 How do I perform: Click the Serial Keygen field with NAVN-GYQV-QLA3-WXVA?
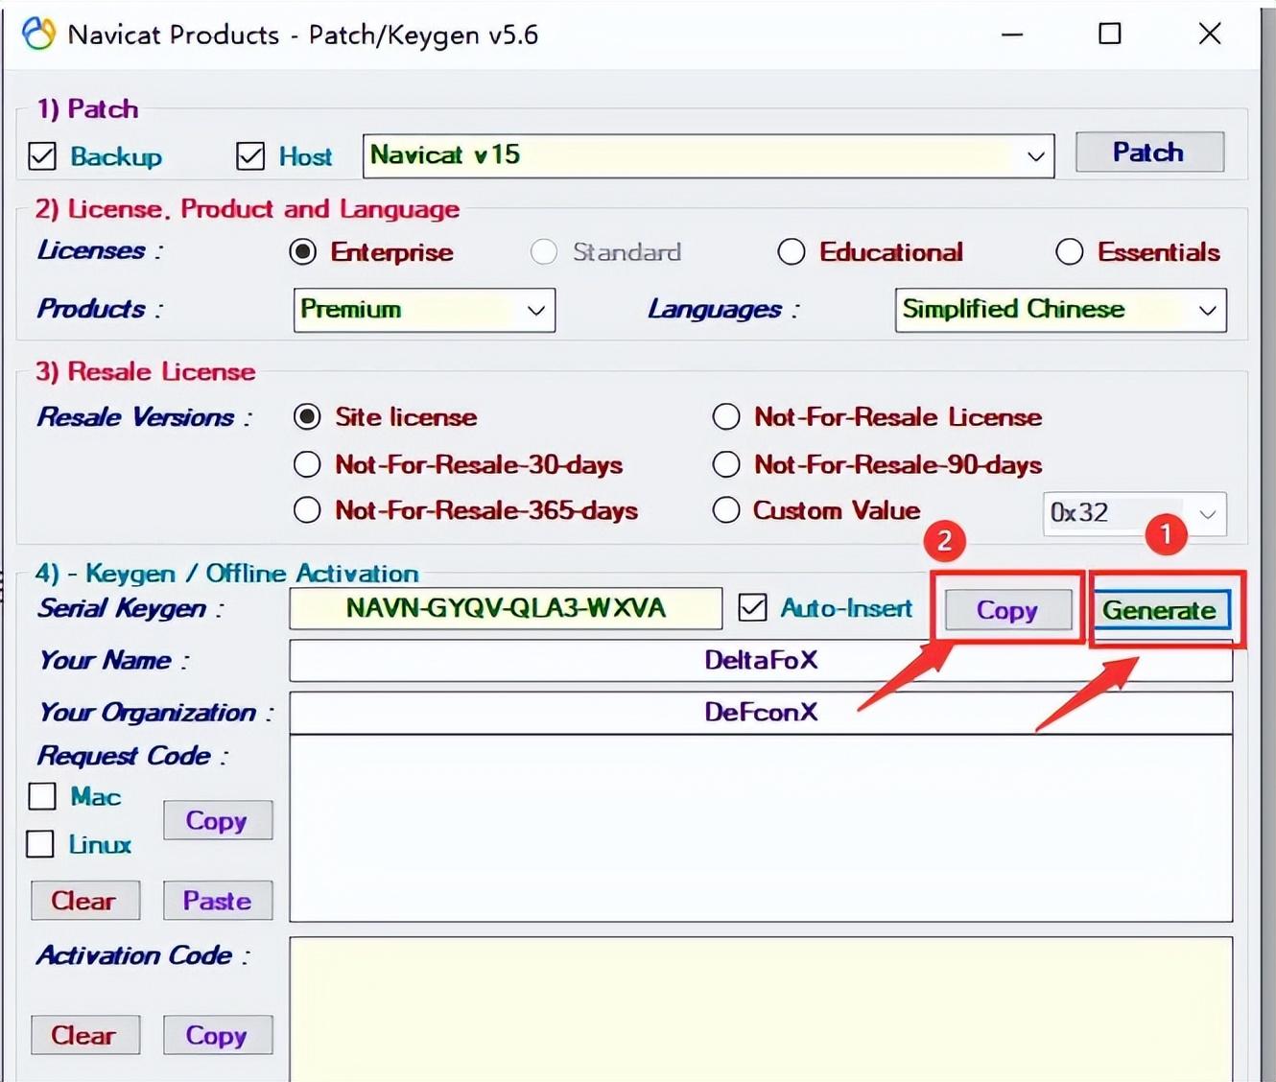tap(506, 608)
